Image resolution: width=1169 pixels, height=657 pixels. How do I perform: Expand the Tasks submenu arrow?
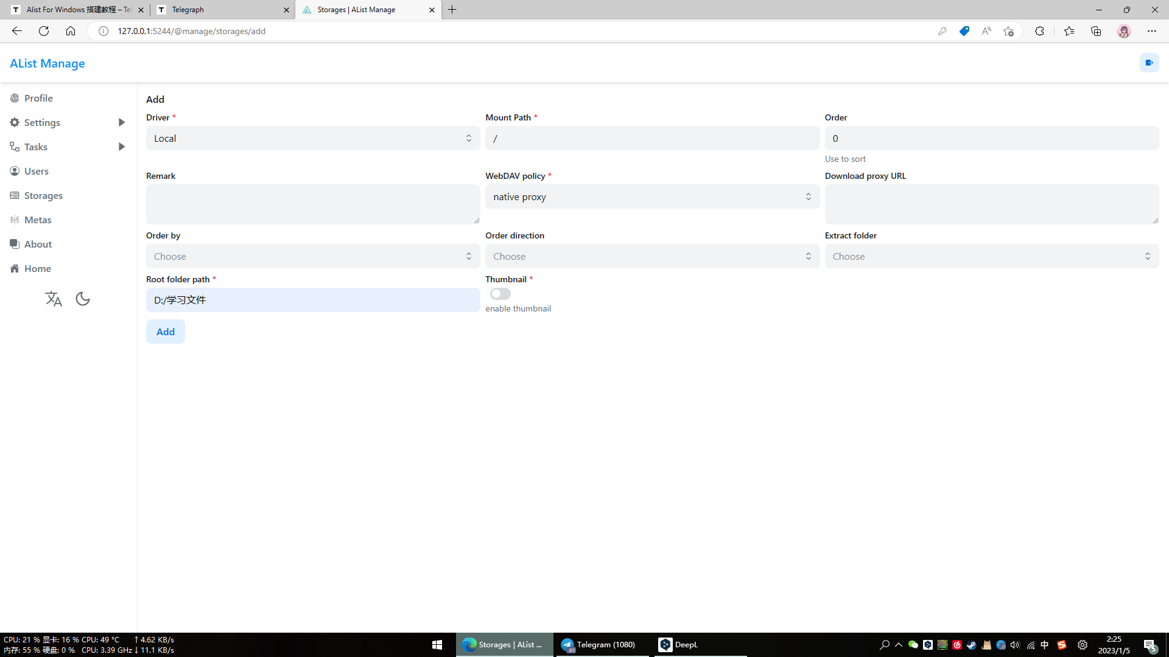[121, 147]
